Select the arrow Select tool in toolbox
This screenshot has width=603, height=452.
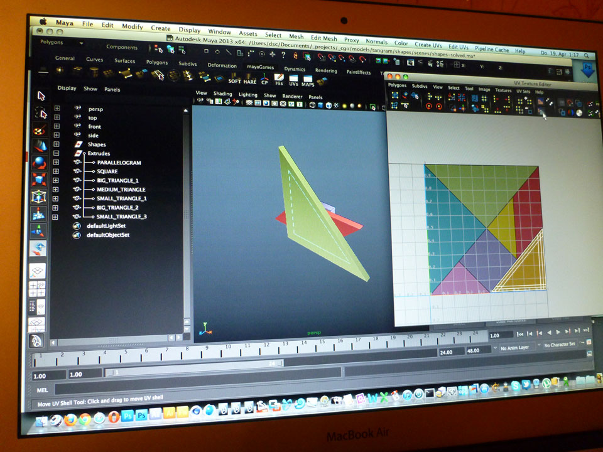[x=41, y=96]
